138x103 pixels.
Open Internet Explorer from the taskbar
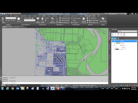7,88
